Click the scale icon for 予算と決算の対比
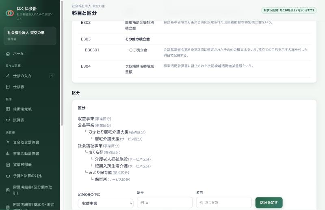 pyautogui.click(x=8, y=176)
